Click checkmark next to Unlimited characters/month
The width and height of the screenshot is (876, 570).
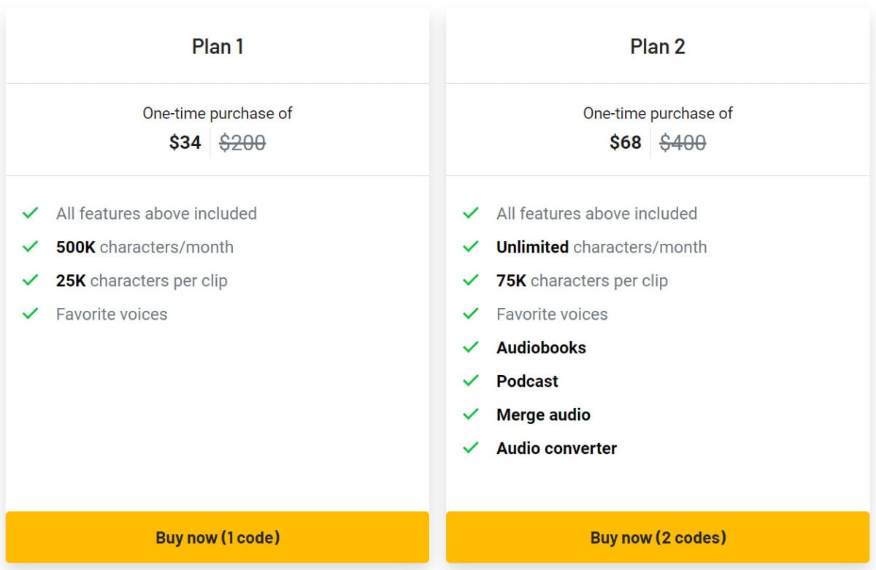point(471,247)
